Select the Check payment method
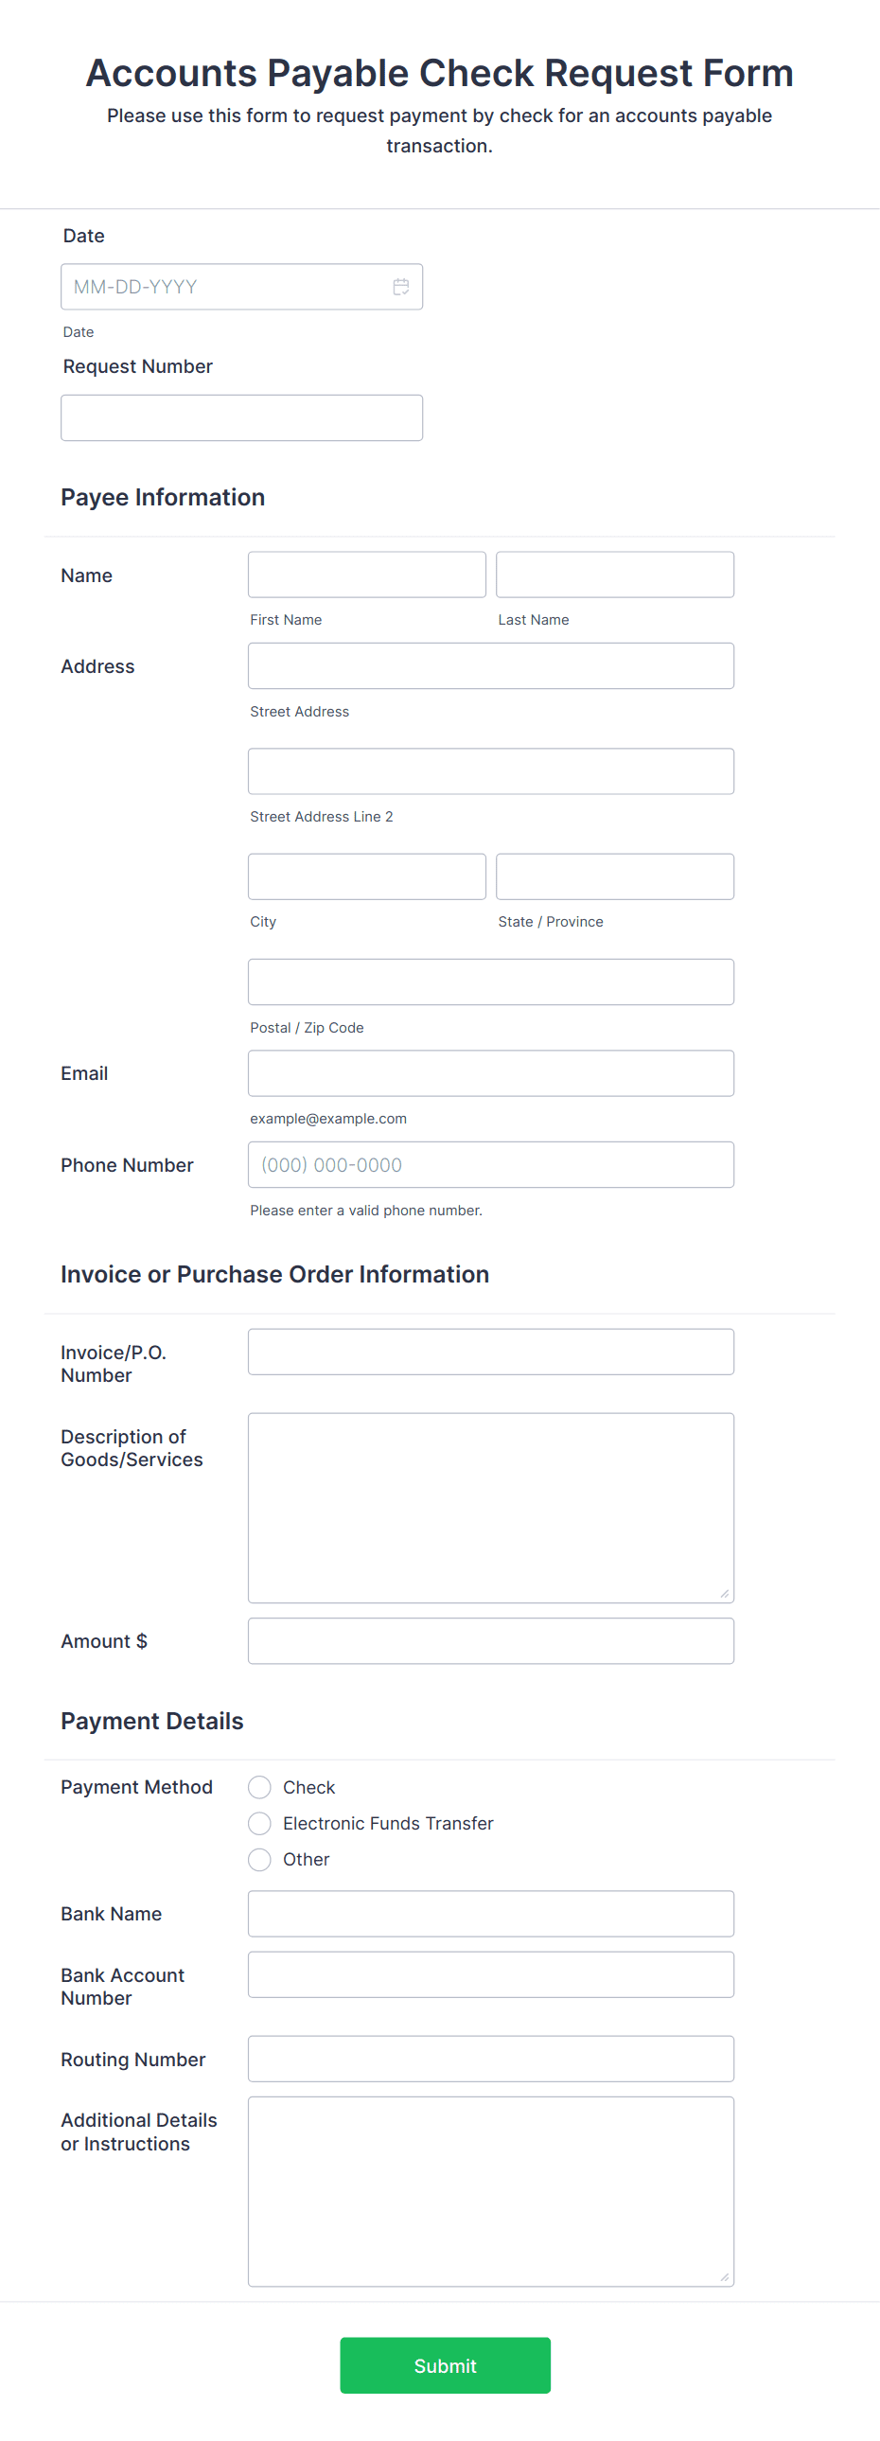The height and width of the screenshot is (2441, 880). 259,1787
